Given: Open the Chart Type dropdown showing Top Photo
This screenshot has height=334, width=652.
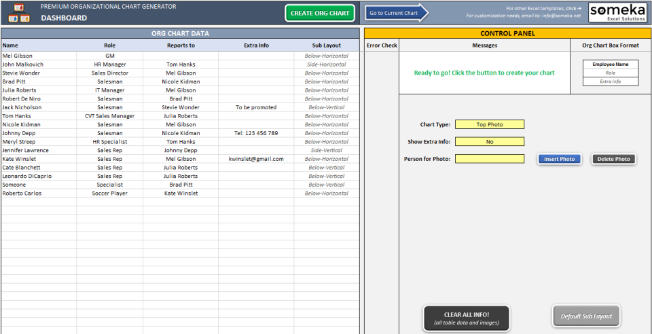Looking at the screenshot, I should tap(490, 124).
